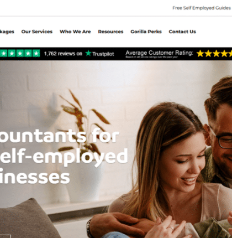232x238 pixels.
Task: Click the self-employed hero headline text
Action: (64, 157)
